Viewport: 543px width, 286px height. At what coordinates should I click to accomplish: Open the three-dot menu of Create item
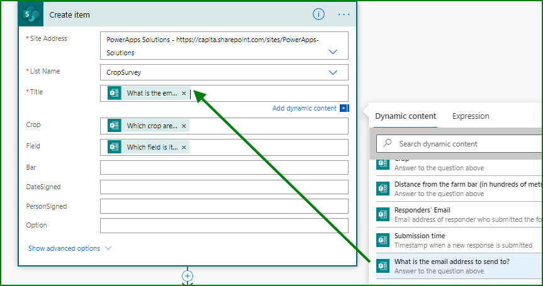click(x=344, y=14)
